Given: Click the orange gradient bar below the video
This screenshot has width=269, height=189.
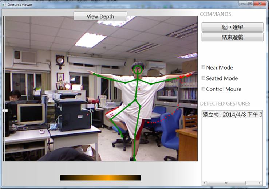Looking at the screenshot, I should 100,178.
